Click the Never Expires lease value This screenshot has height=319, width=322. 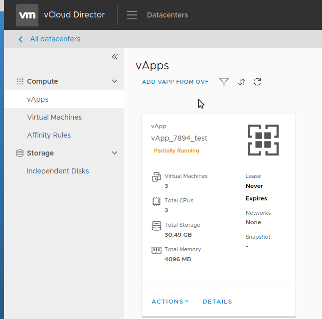point(256,192)
